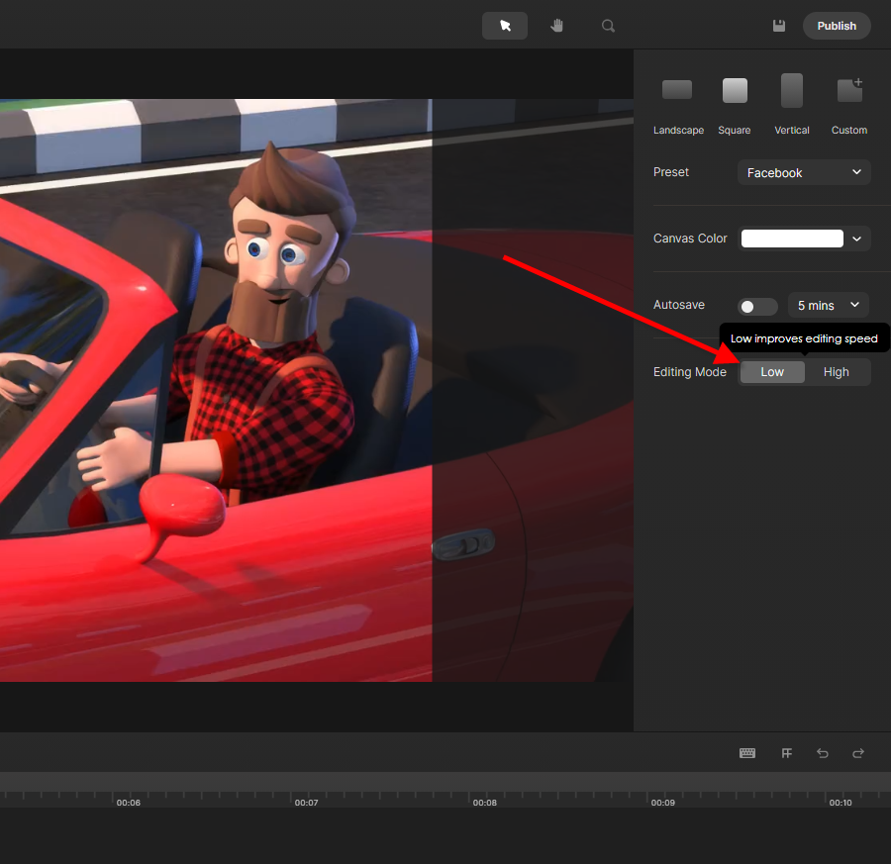This screenshot has width=891, height=864.
Task: Expand the Canvas Color chevron
Action: 857,239
